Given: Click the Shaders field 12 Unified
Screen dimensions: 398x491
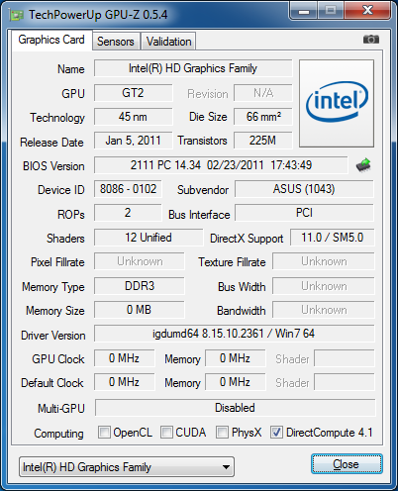Looking at the screenshot, I should 149,238.
